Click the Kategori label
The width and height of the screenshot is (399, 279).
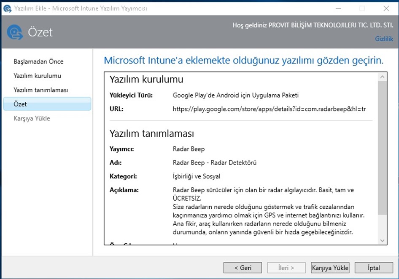click(123, 176)
